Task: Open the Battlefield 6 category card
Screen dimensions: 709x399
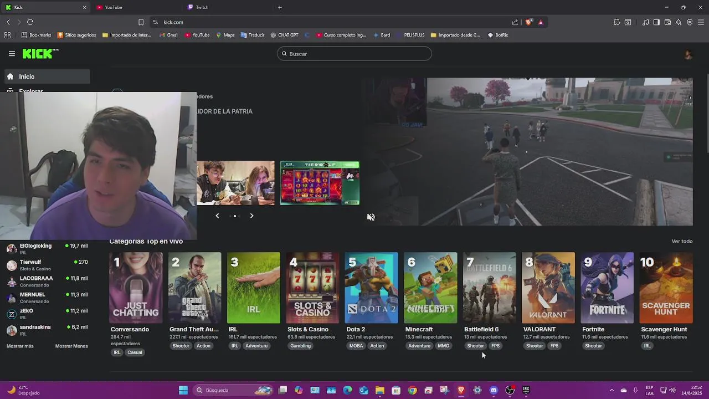Action: pos(489,288)
